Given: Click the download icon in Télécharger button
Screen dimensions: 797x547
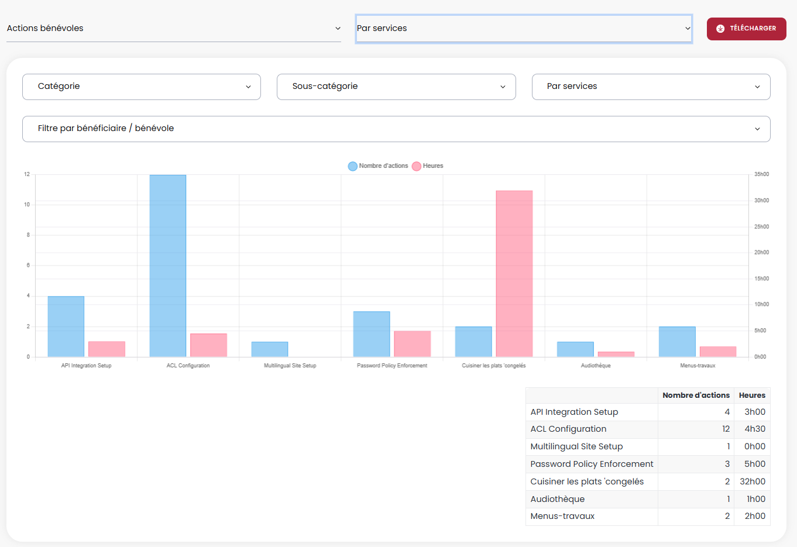Looking at the screenshot, I should 720,29.
